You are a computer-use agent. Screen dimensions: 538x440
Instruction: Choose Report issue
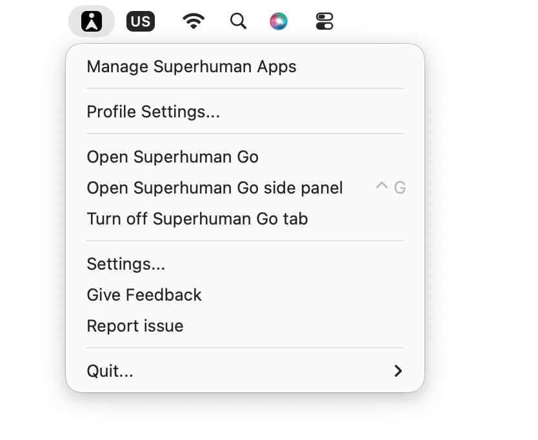(245, 326)
